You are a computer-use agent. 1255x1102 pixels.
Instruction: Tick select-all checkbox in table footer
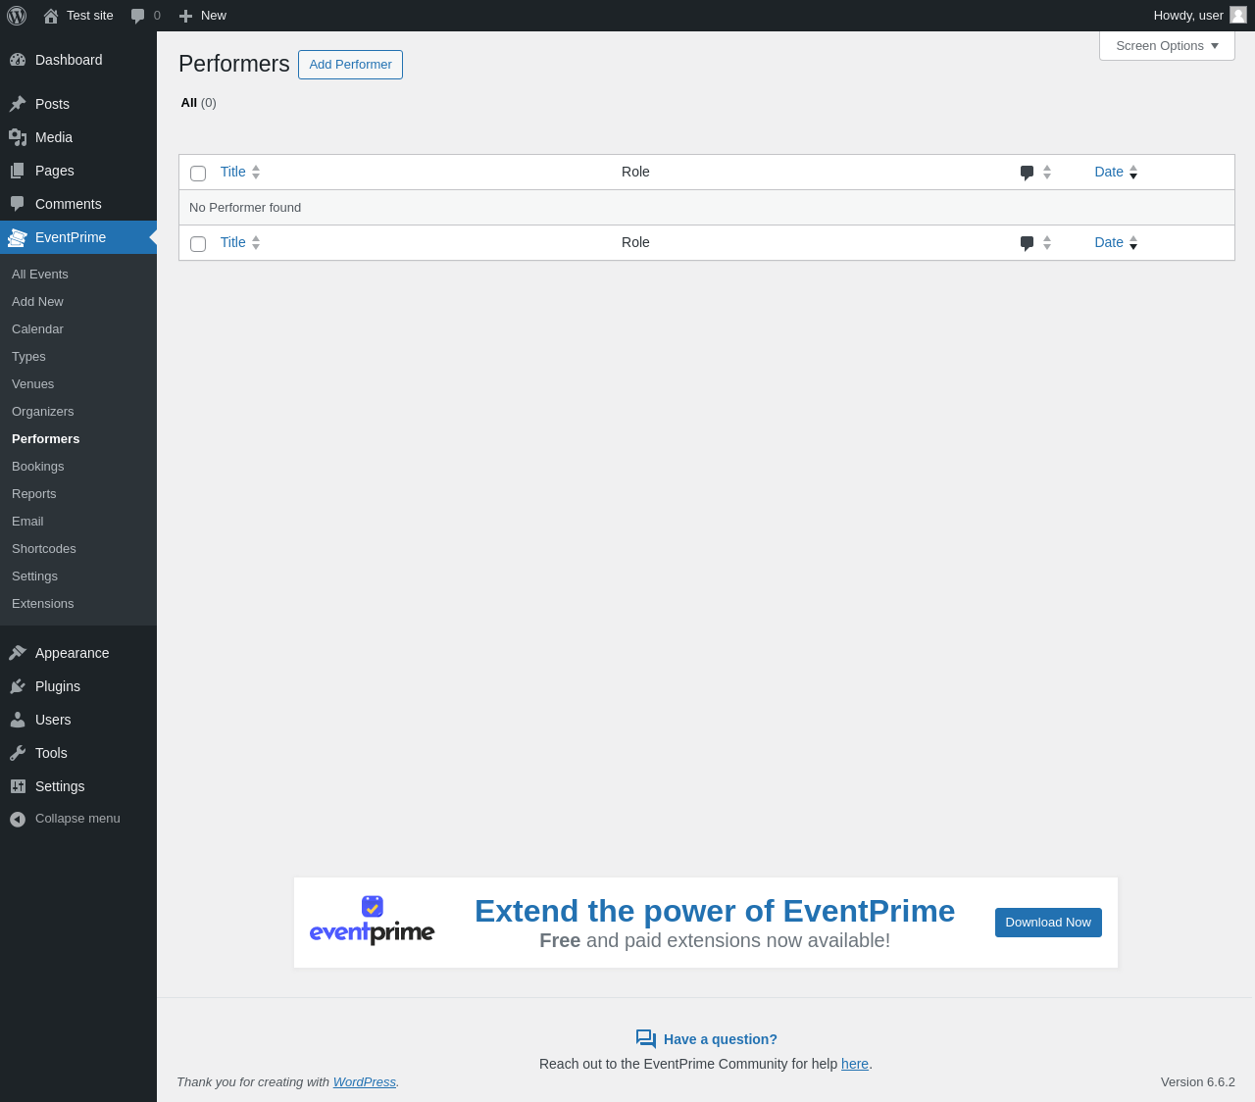coord(198,244)
